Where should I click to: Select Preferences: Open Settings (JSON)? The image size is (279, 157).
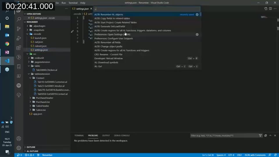pos(146,35)
